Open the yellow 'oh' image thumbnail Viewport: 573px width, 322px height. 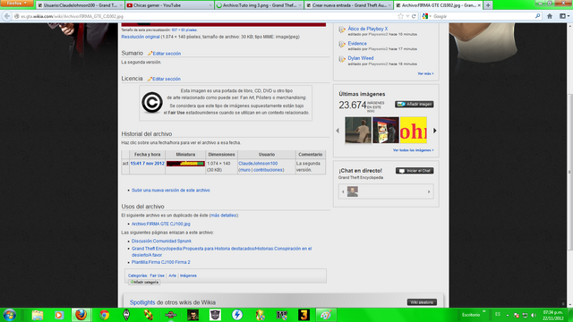tap(414, 131)
